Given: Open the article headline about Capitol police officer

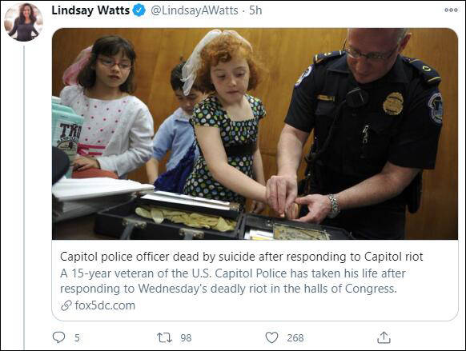Looking at the screenshot, I should tap(241, 257).
